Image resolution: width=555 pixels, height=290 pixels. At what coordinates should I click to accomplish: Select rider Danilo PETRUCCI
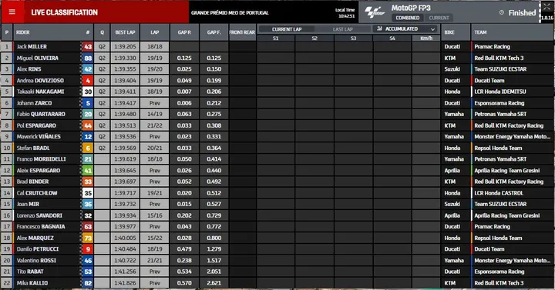38,249
